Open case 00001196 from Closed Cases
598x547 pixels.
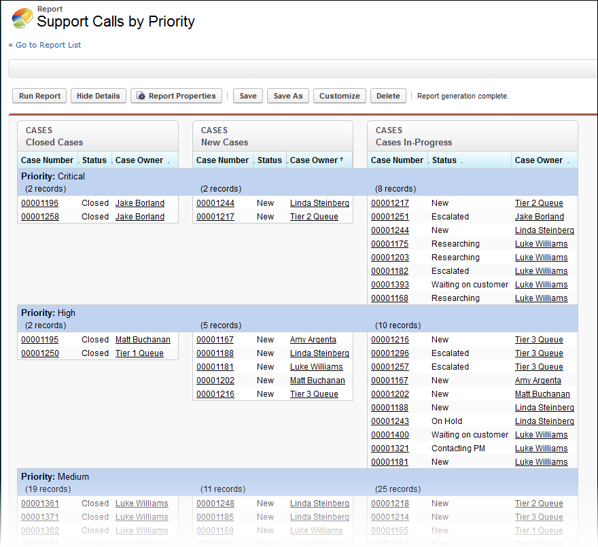(39, 202)
